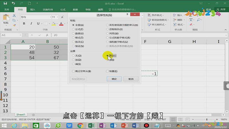
Task: Open 套用表格格式 dropdown
Action: (x=158, y=20)
